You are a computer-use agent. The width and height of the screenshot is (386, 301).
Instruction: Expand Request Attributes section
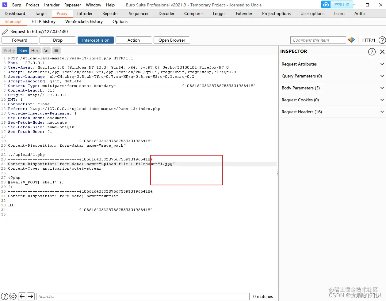tap(332, 64)
